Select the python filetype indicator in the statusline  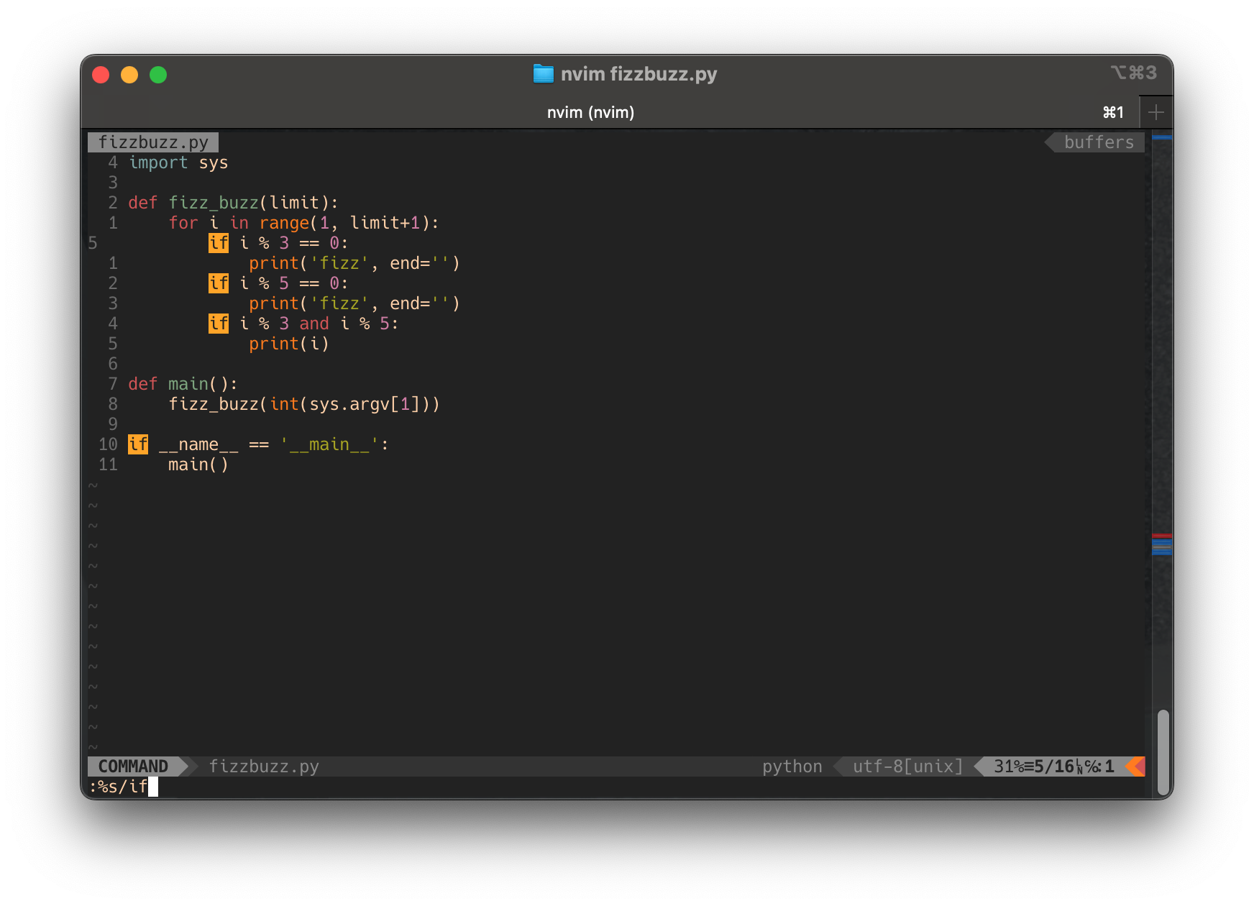(792, 767)
